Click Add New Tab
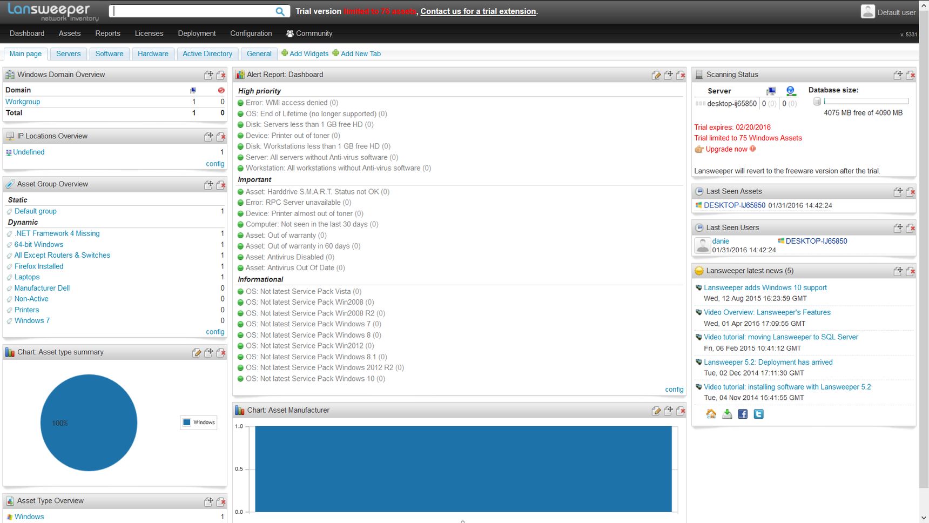This screenshot has width=929, height=523. coord(356,53)
